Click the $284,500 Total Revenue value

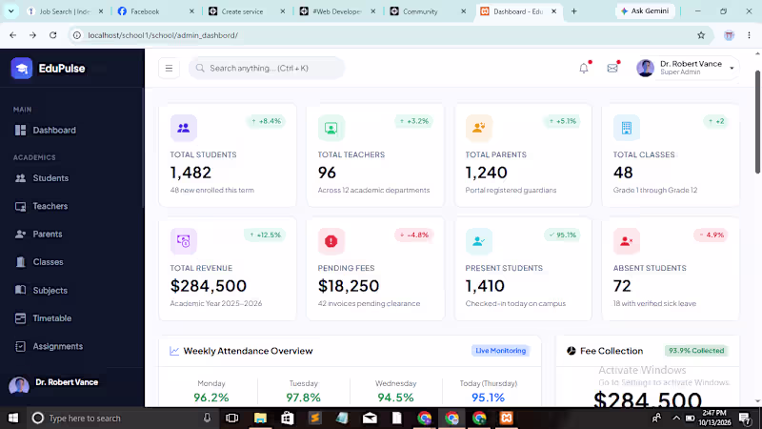(x=209, y=286)
